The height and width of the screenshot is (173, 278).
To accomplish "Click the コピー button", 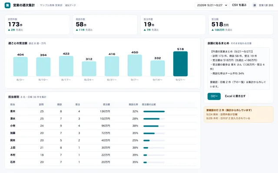I will [214, 96].
